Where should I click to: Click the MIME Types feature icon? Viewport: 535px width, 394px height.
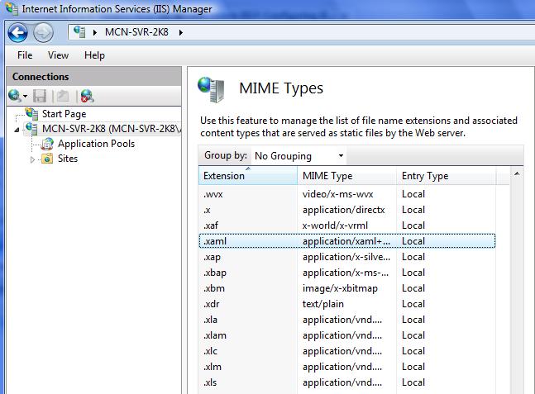[211, 90]
